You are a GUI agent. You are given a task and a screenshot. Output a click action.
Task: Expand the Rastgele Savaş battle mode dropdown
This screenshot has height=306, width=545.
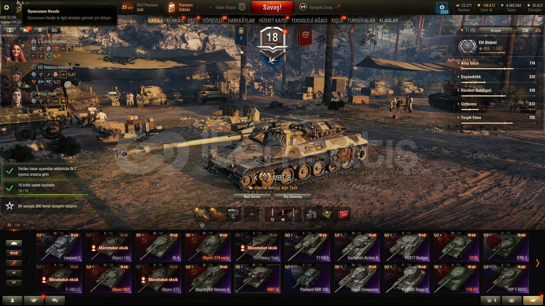pos(336,7)
